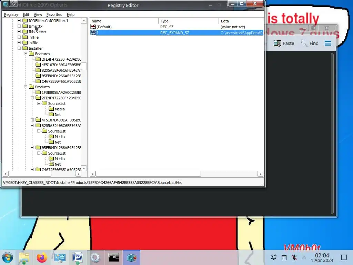Select the open Net key under 95FB04D4266AF4542BE
The width and height of the screenshot is (353, 265).
pyautogui.click(x=58, y=164)
